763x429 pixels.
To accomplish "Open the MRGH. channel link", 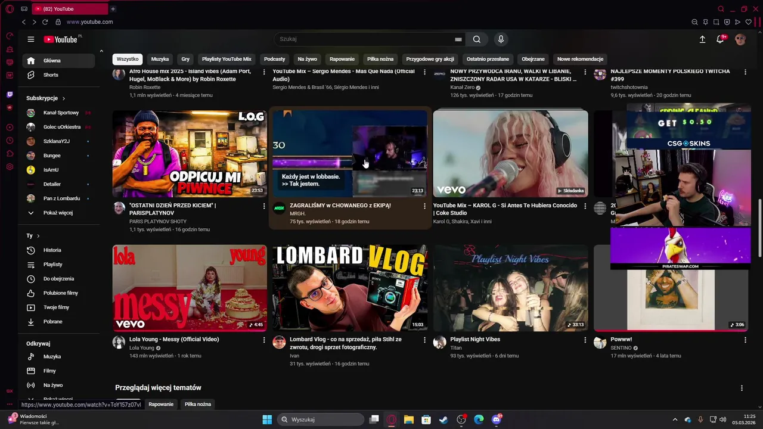I will (x=297, y=213).
